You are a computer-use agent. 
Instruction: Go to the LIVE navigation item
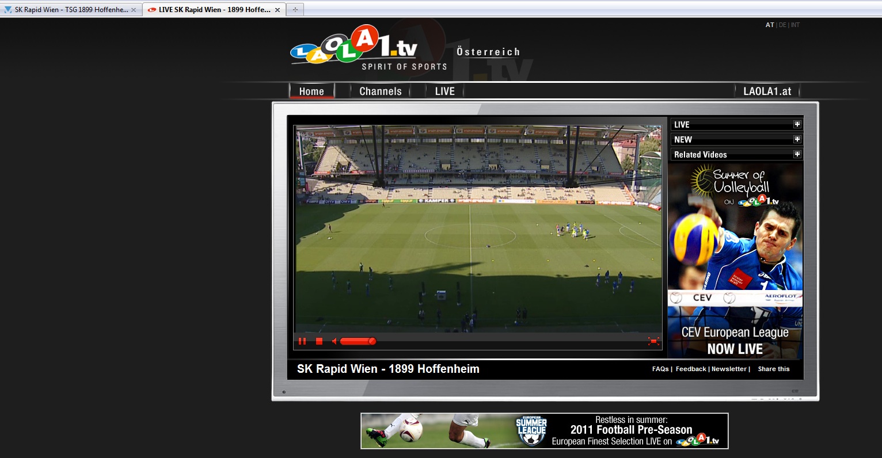(x=445, y=91)
